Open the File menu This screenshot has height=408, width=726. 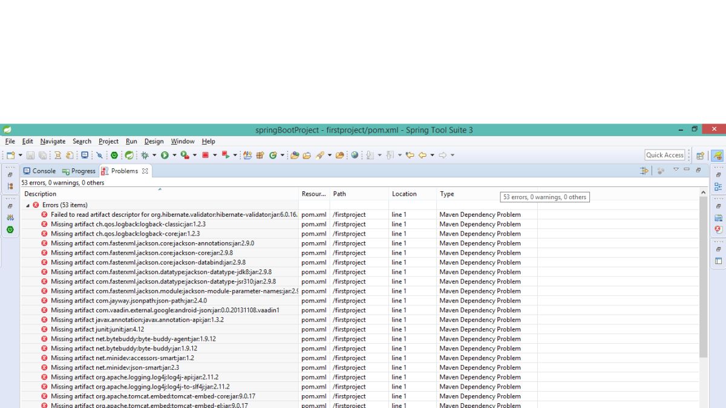[10, 141]
